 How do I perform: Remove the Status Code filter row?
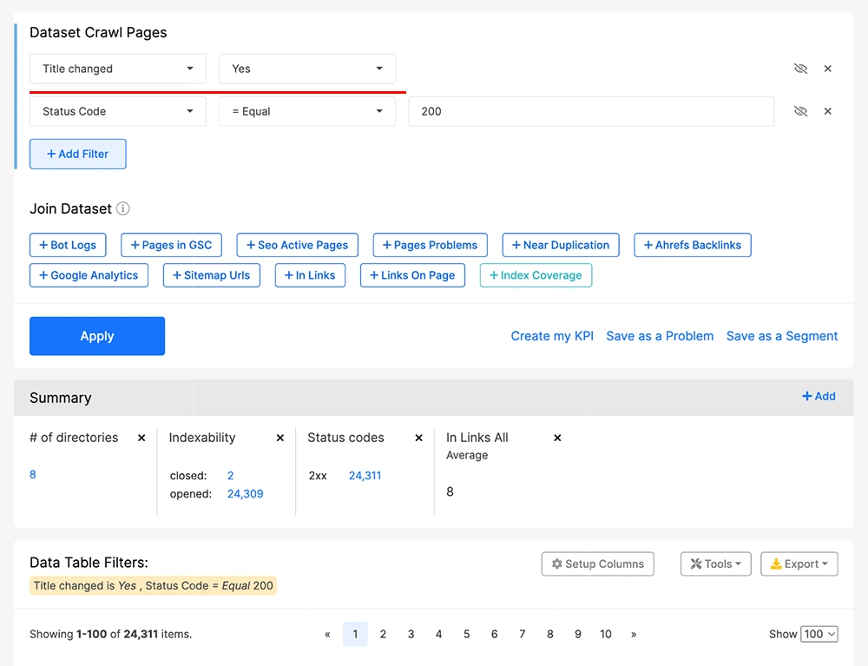(827, 111)
